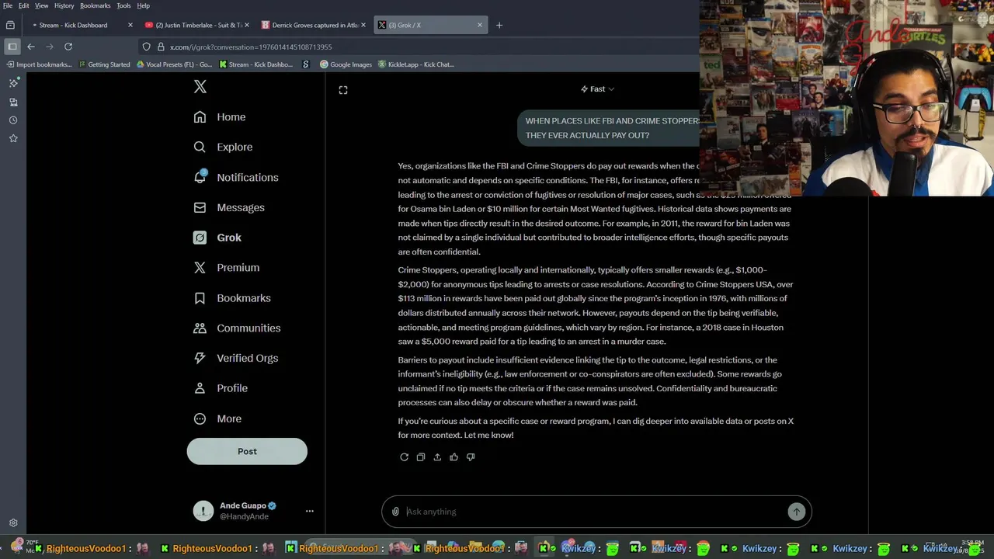
Task: Close the Derrick Groves tab
Action: [363, 25]
